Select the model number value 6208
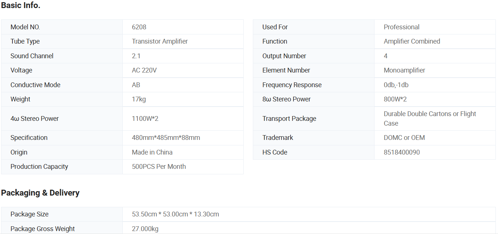Screen dimensions: 498x234 tap(139, 27)
